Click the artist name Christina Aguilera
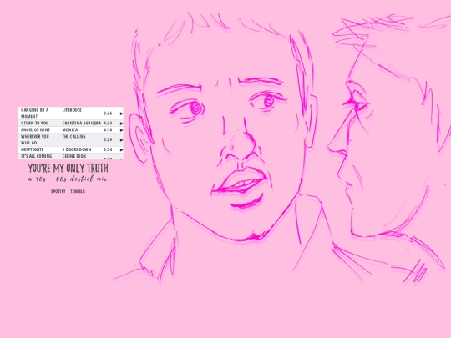The width and height of the screenshot is (451, 338). click(x=82, y=123)
